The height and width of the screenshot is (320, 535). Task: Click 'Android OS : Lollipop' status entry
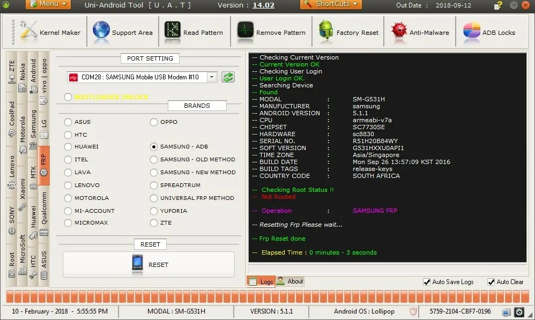[364, 311]
